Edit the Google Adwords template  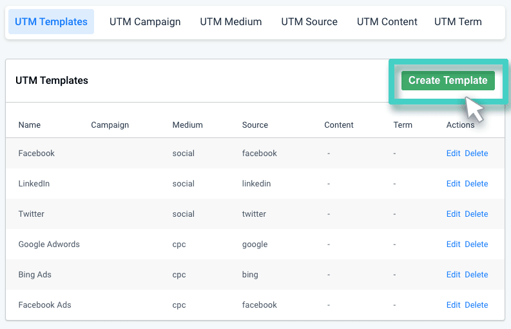pyautogui.click(x=453, y=244)
